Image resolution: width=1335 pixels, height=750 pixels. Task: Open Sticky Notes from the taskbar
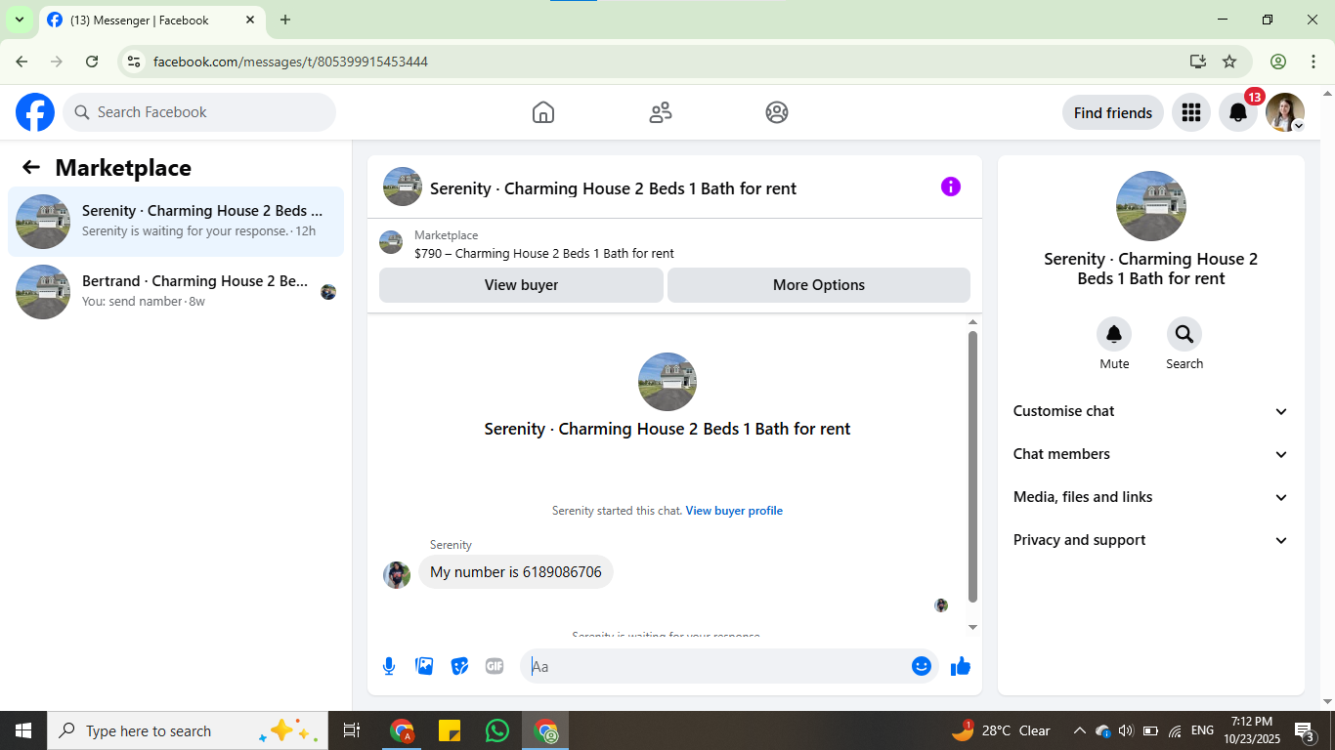point(450,730)
